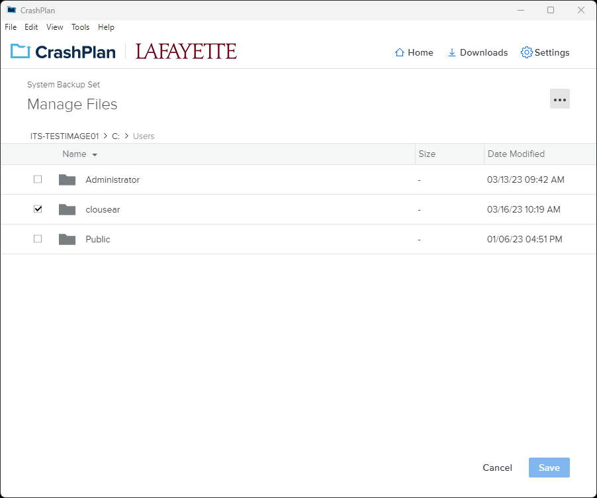Click the Administrator folder icon

click(x=67, y=179)
